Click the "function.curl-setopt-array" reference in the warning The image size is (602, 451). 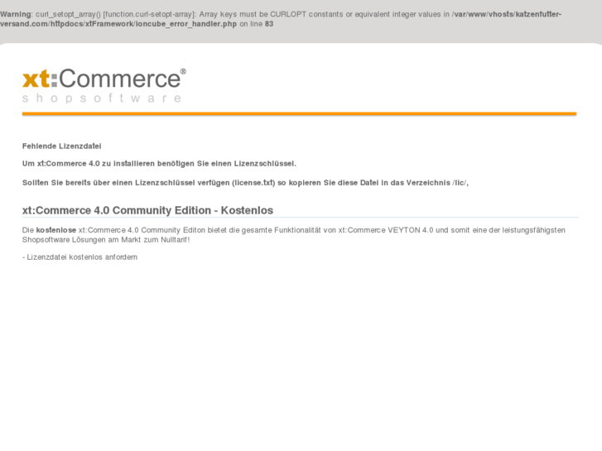pyautogui.click(x=149, y=14)
